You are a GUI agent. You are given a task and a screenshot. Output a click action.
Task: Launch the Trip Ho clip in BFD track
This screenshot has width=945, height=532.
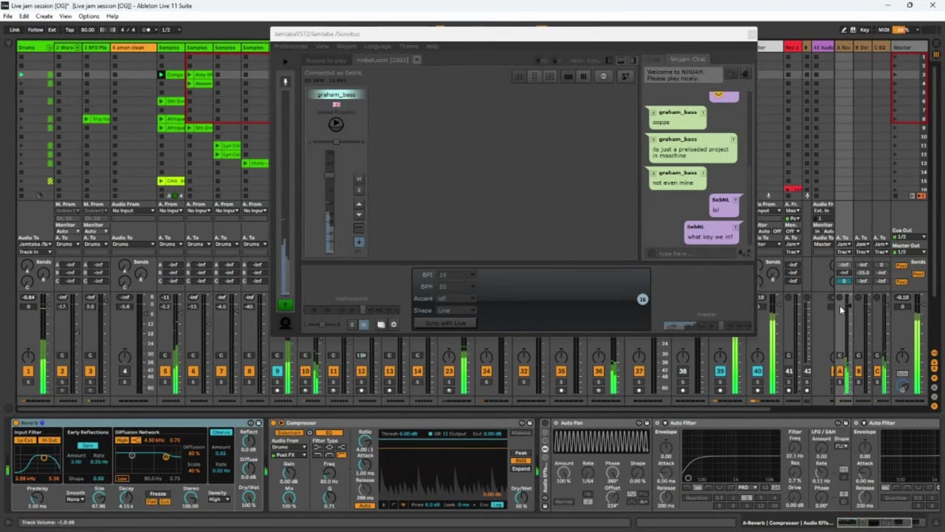(x=87, y=119)
